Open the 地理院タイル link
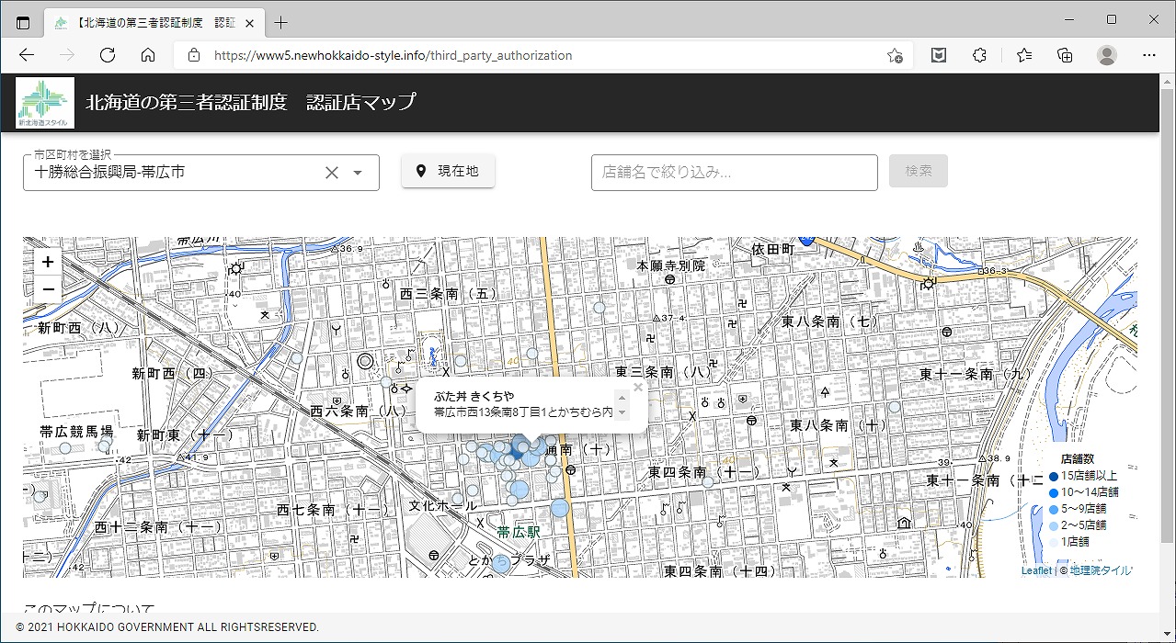The width and height of the screenshot is (1176, 643). (1101, 570)
